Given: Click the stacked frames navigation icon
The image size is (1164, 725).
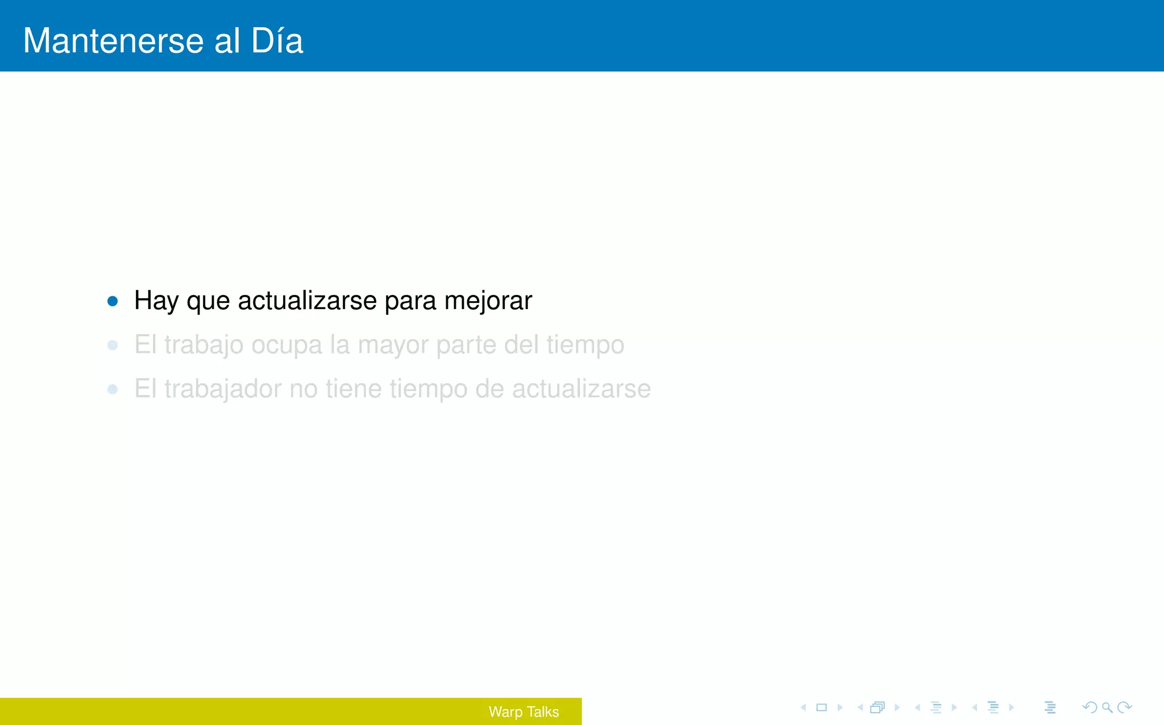Looking at the screenshot, I should (878, 707).
